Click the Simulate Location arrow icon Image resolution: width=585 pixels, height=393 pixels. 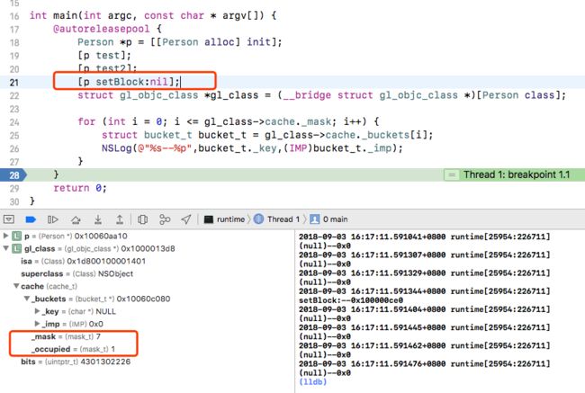(186, 219)
